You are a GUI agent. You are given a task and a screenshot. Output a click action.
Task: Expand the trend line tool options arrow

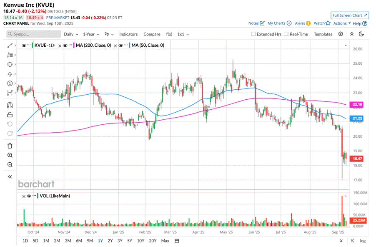[15, 45]
